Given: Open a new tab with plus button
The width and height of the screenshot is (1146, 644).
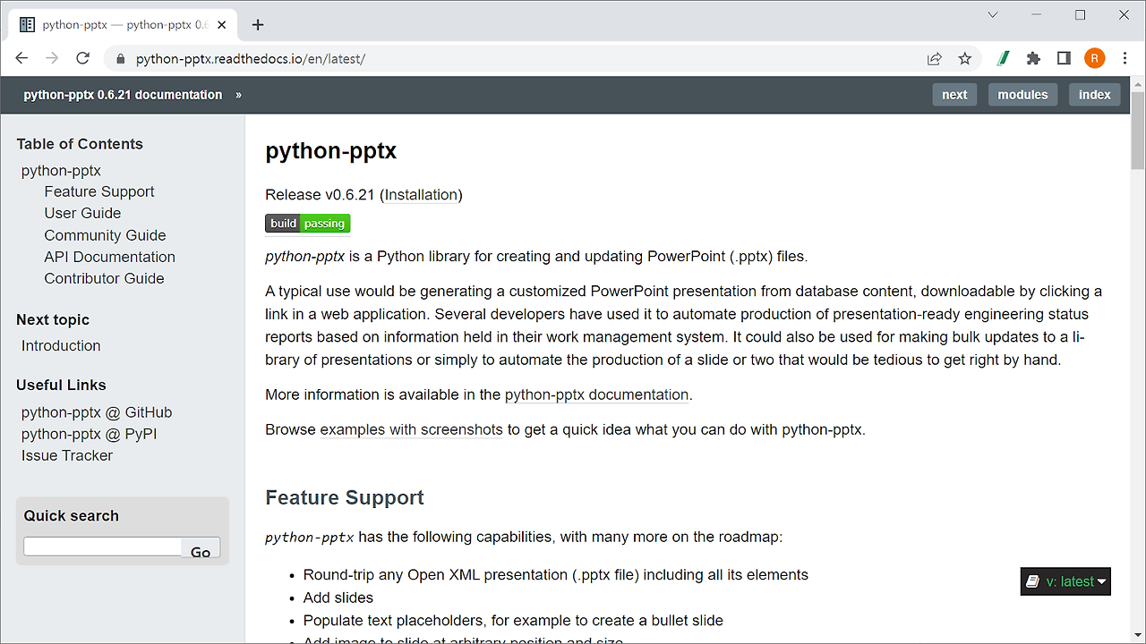Looking at the screenshot, I should point(258,25).
